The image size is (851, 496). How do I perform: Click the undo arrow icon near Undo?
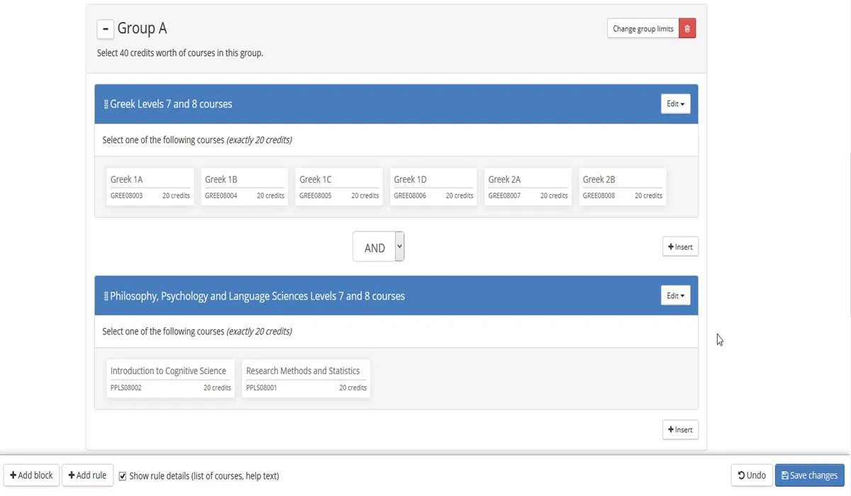tap(740, 475)
